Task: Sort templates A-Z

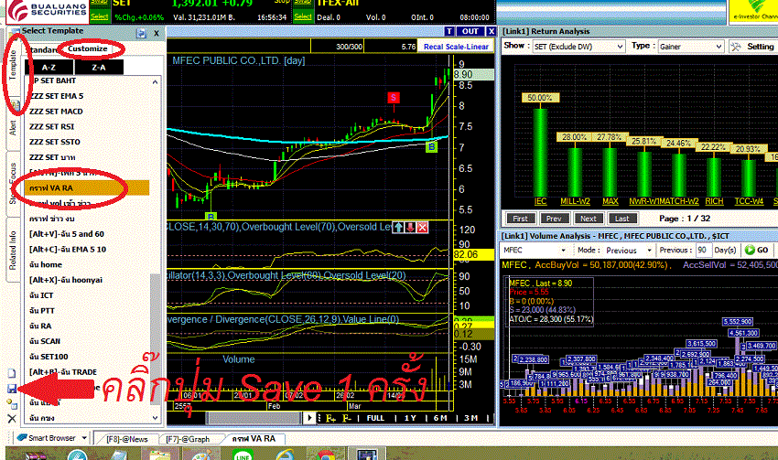Action: coord(49,68)
